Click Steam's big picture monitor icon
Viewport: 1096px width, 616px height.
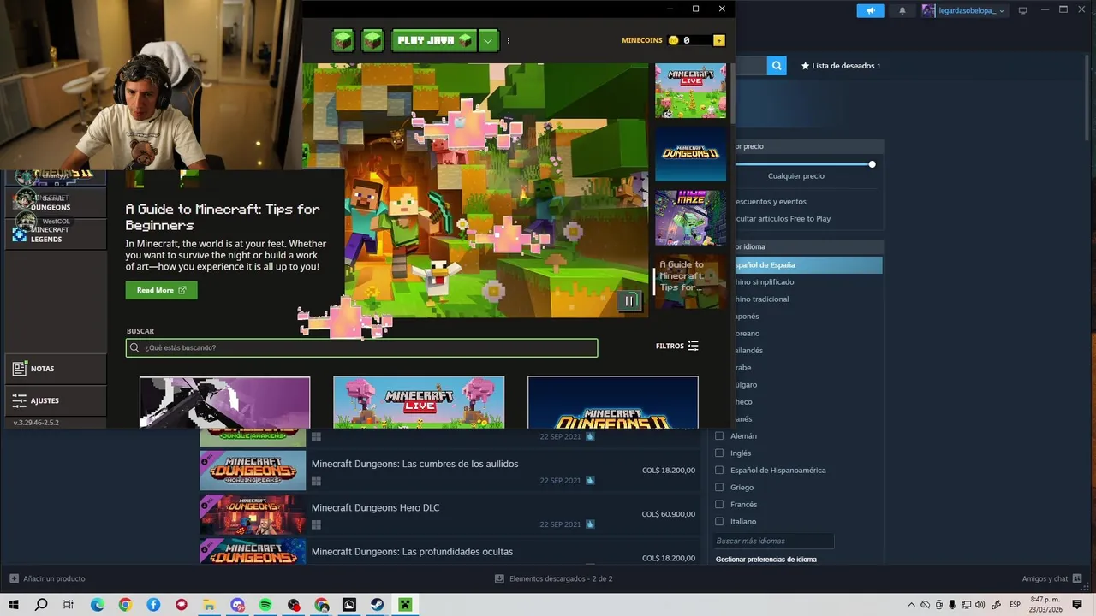point(1022,10)
